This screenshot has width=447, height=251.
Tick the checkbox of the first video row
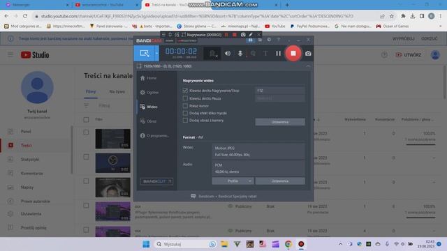86,132
